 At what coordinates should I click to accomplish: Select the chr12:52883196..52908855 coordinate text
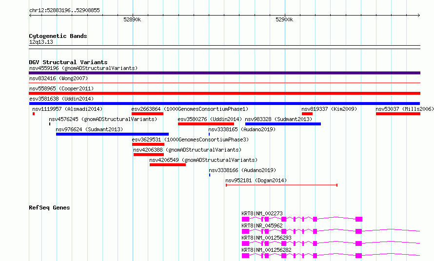pyautogui.click(x=64, y=11)
